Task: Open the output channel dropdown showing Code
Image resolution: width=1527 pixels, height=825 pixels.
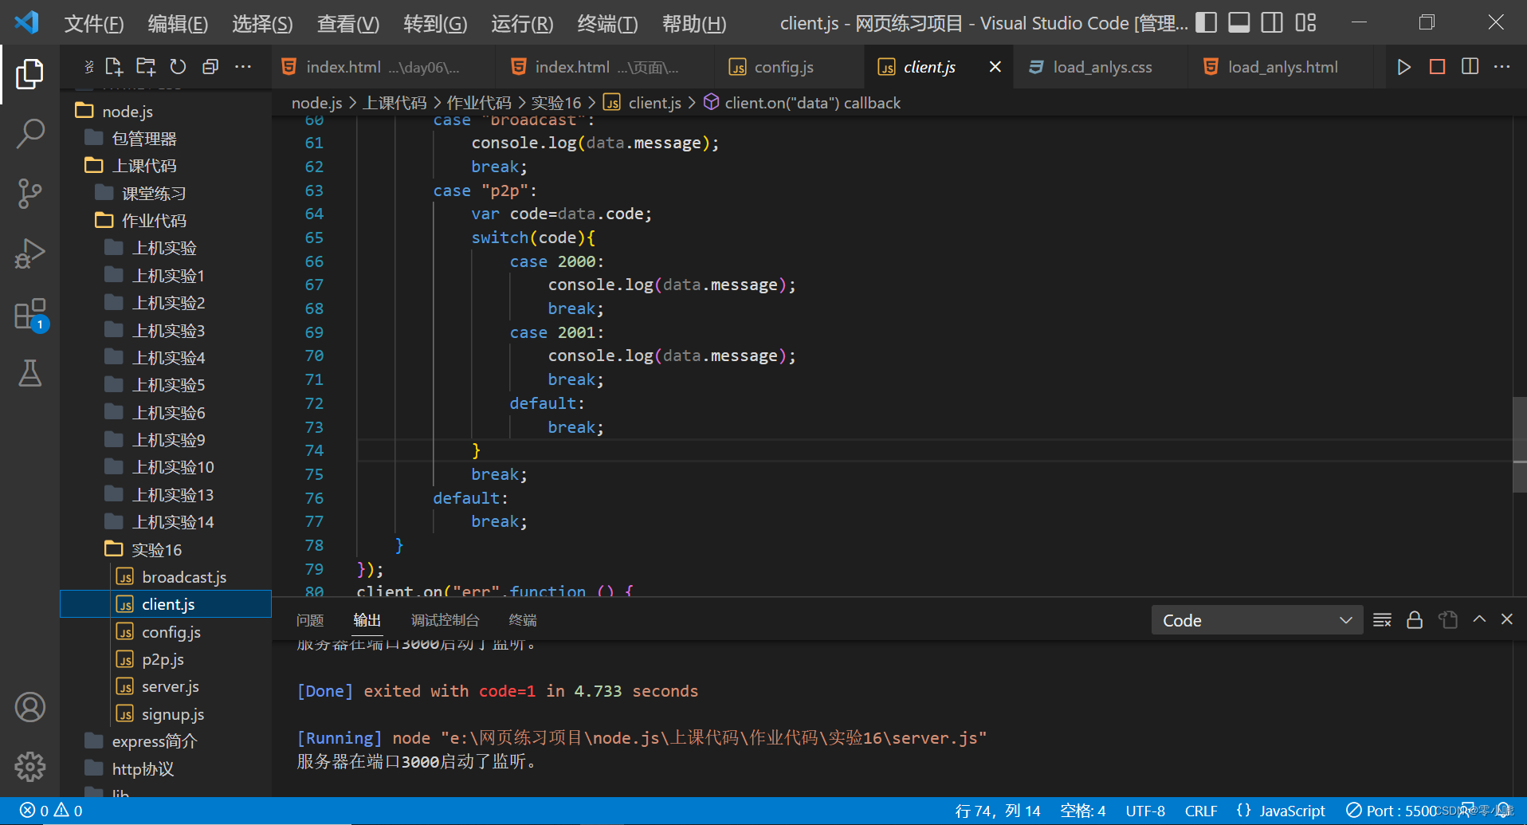Action: [x=1256, y=619]
